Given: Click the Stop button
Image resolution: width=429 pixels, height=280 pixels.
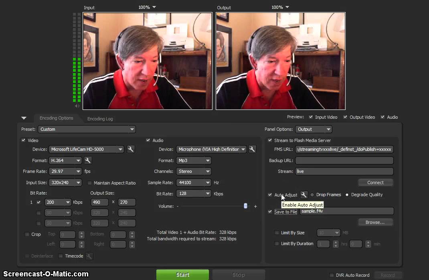Looking at the screenshot, I should 239,274.
